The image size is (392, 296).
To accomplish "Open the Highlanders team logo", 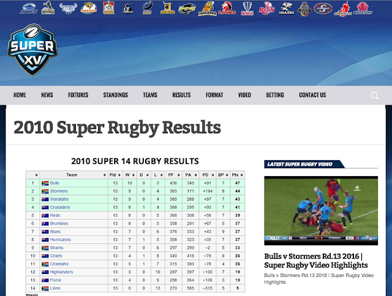I will pos(167,8).
